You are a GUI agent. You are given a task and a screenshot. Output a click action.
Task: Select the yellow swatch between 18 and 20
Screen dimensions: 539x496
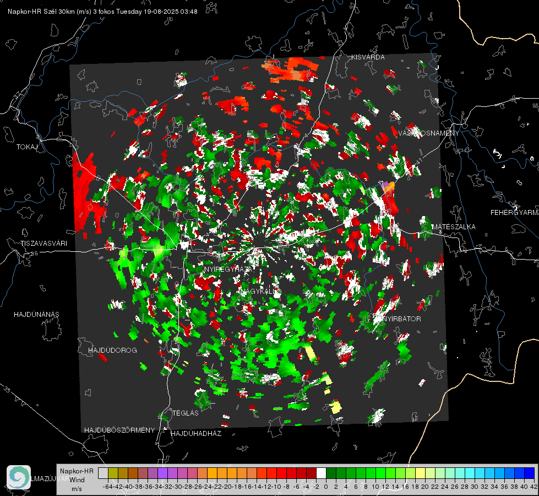pos(421,473)
